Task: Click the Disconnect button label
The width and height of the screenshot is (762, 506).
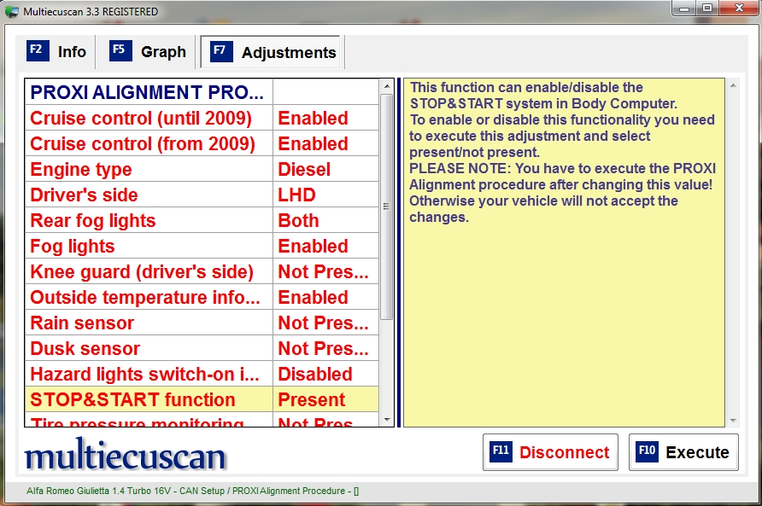Action: [x=564, y=452]
